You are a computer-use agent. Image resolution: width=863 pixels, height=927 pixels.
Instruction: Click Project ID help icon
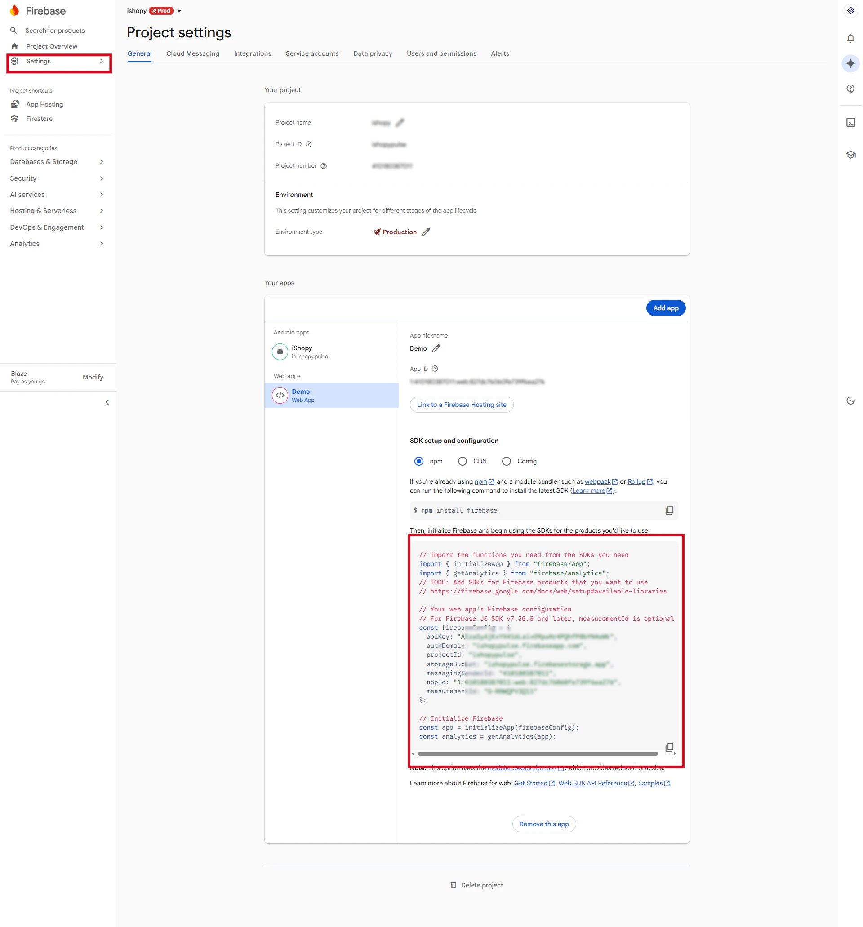pos(308,144)
